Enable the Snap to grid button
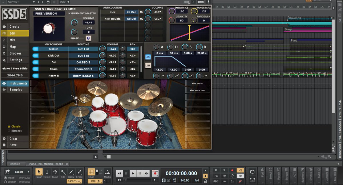 tap(91, 172)
